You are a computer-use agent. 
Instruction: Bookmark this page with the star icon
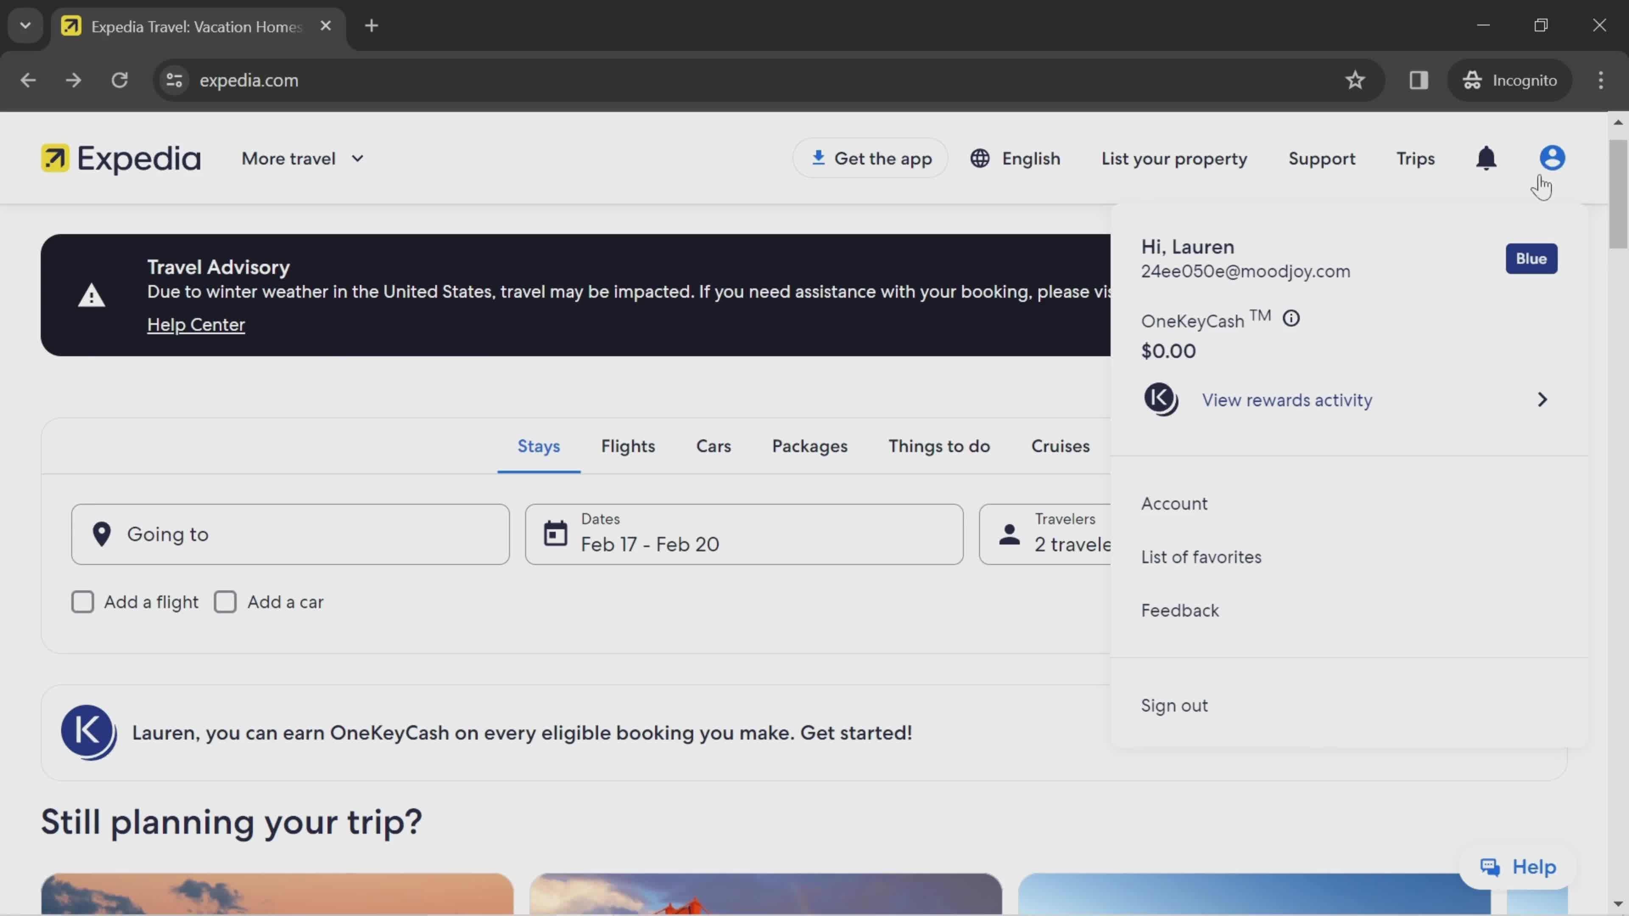tap(1355, 80)
